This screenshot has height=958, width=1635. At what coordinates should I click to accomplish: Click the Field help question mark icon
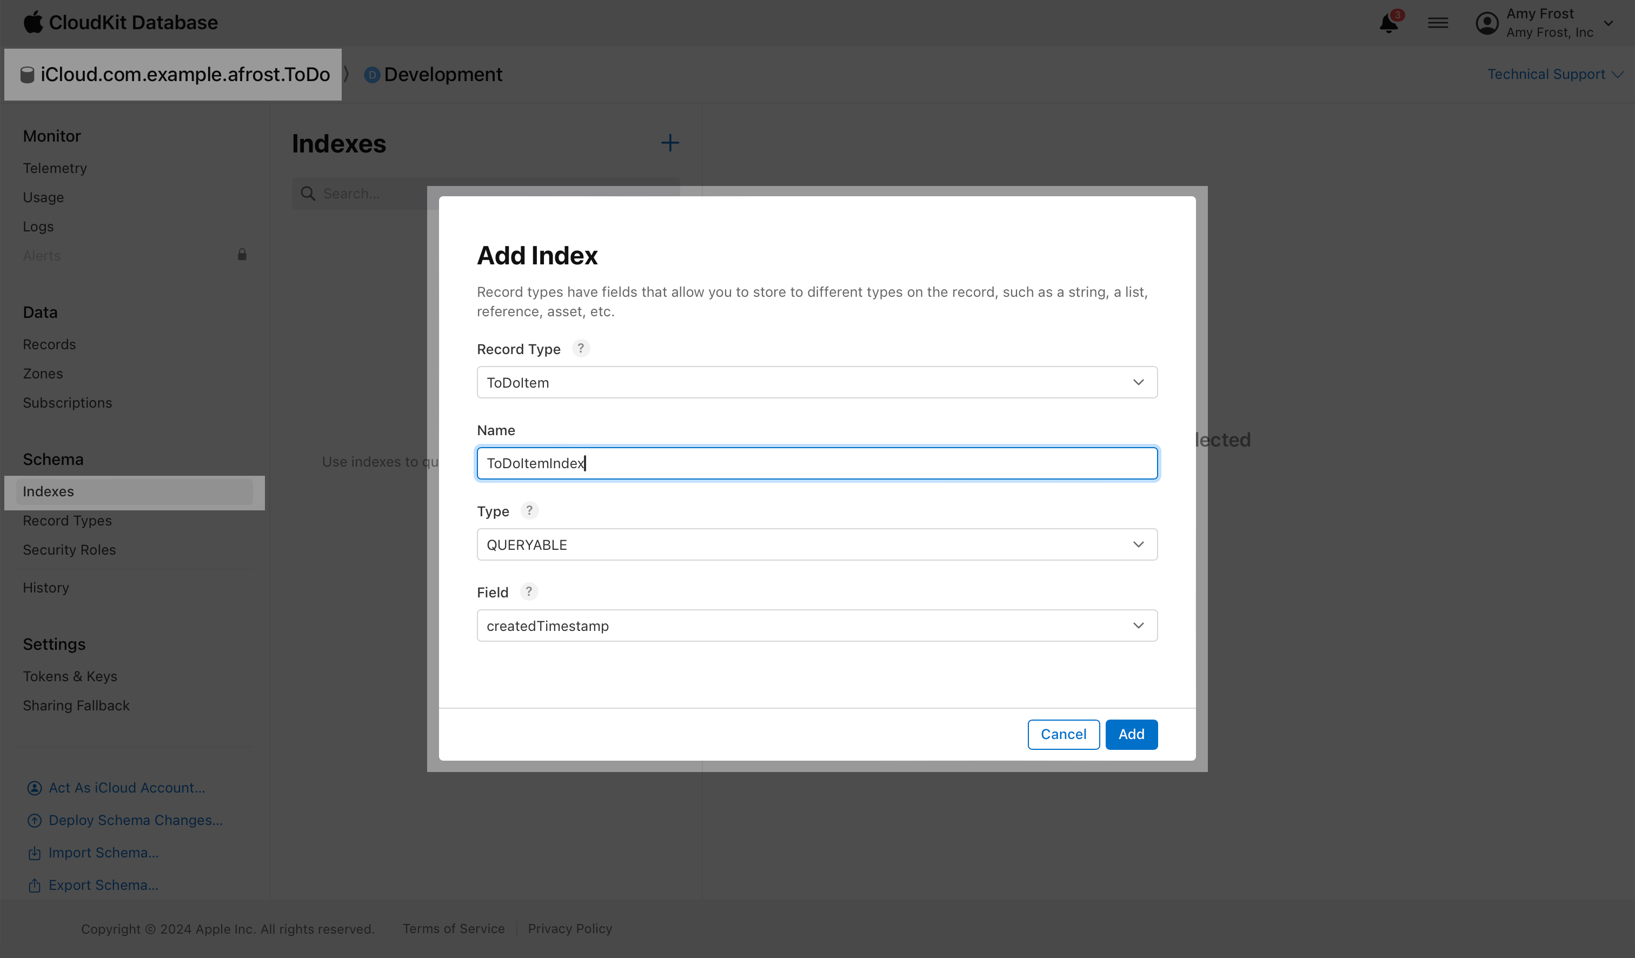[x=529, y=591]
